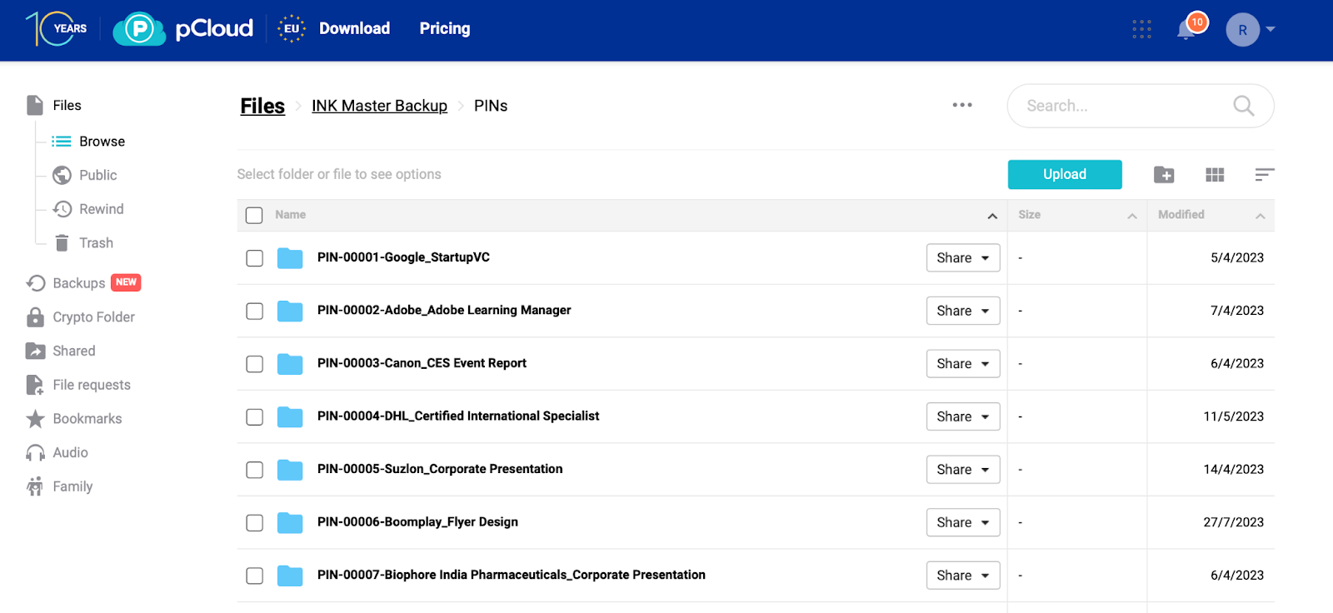Open Share dropdown for PIN-00006-Boomplay row
This screenshot has width=1333, height=613.
point(963,522)
